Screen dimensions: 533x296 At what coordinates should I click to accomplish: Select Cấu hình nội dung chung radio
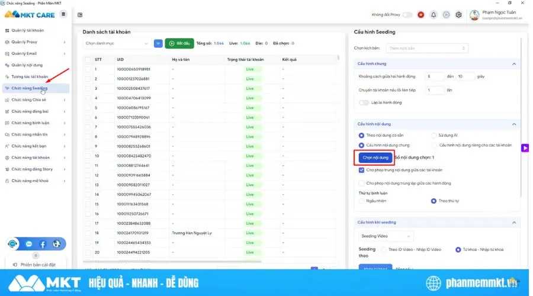click(361, 146)
